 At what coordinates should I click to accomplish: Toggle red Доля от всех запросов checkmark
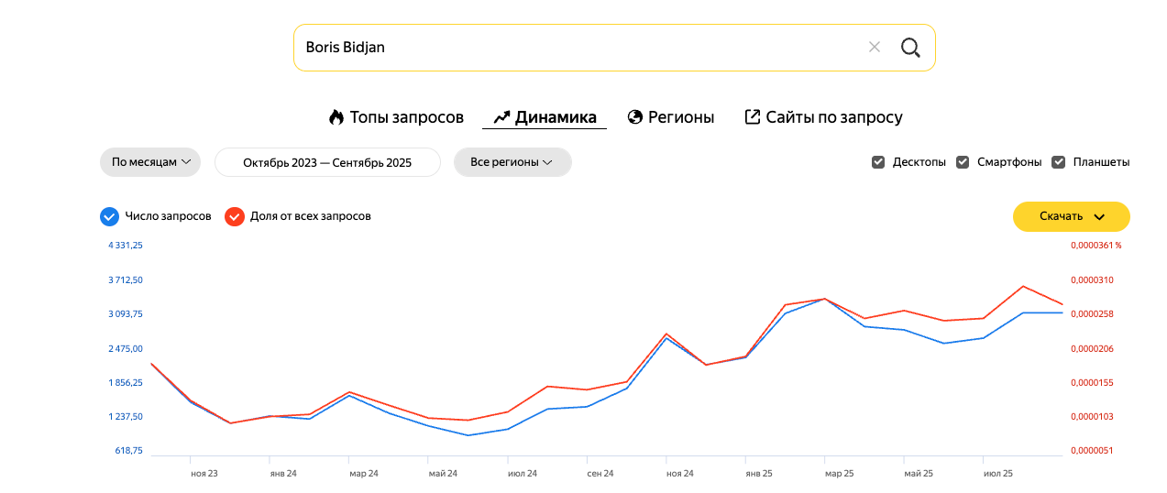(234, 216)
